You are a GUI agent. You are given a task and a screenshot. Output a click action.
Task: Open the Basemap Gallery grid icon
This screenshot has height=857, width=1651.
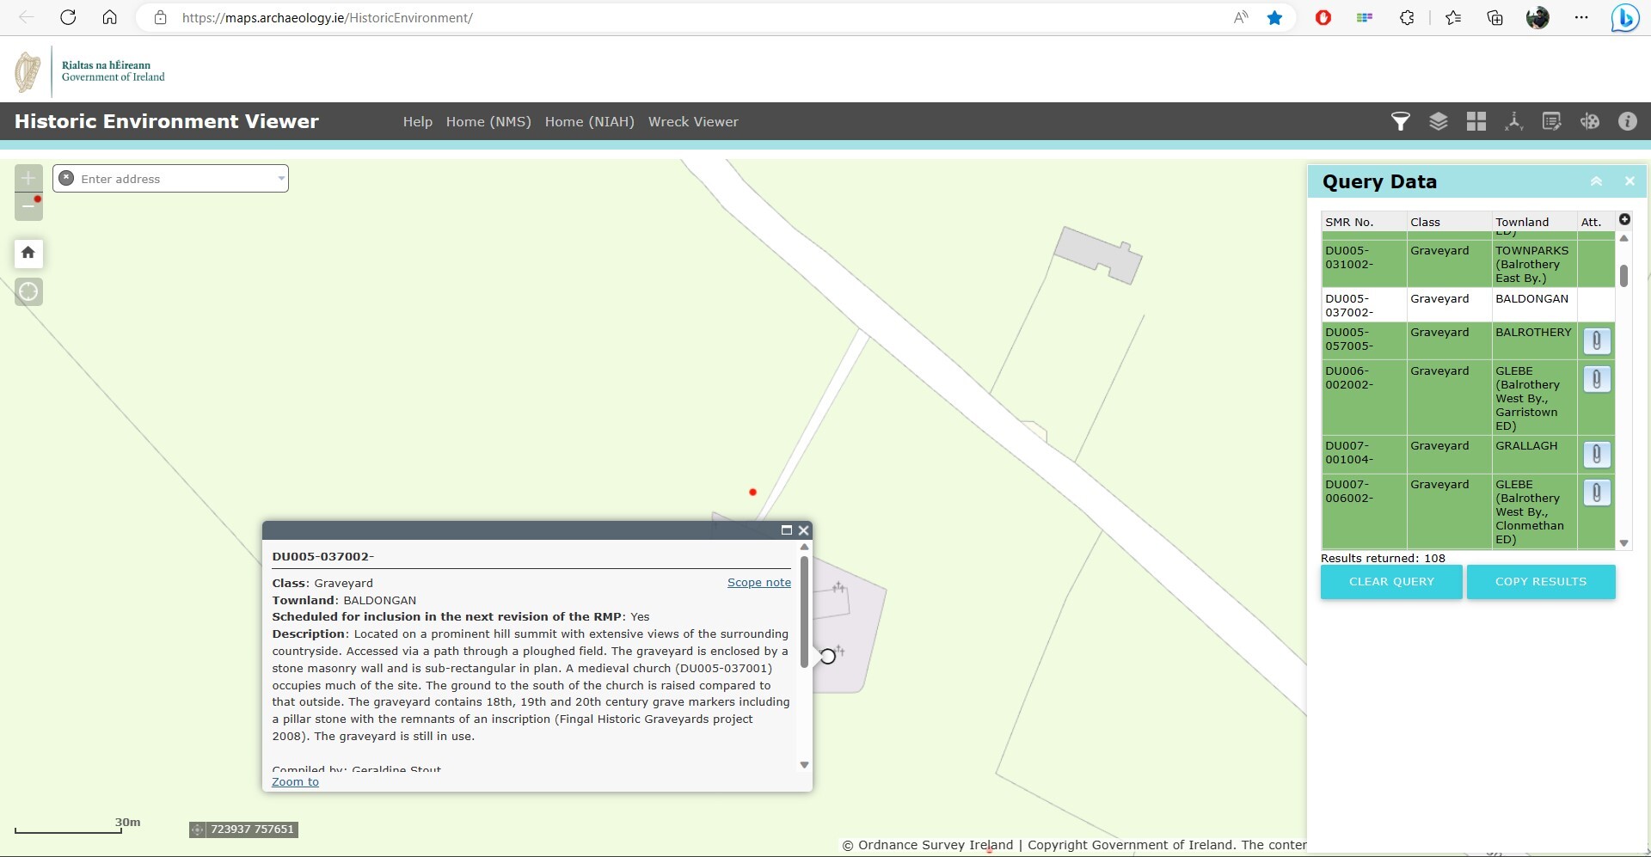click(1476, 121)
